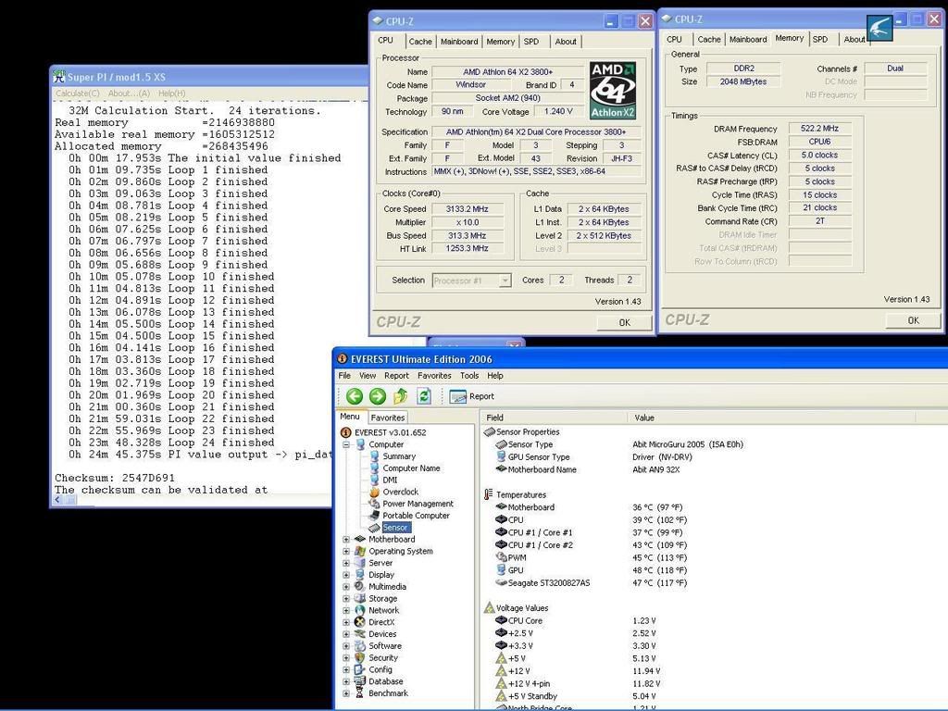Screen dimensions: 948x711
Task: Click the EVEREST up-one-level folder icon
Action: point(400,396)
